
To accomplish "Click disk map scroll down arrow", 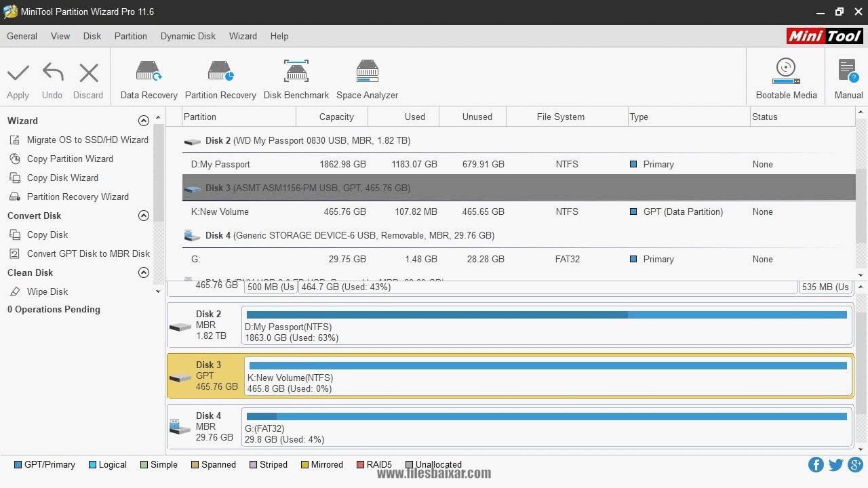I will click(x=861, y=449).
